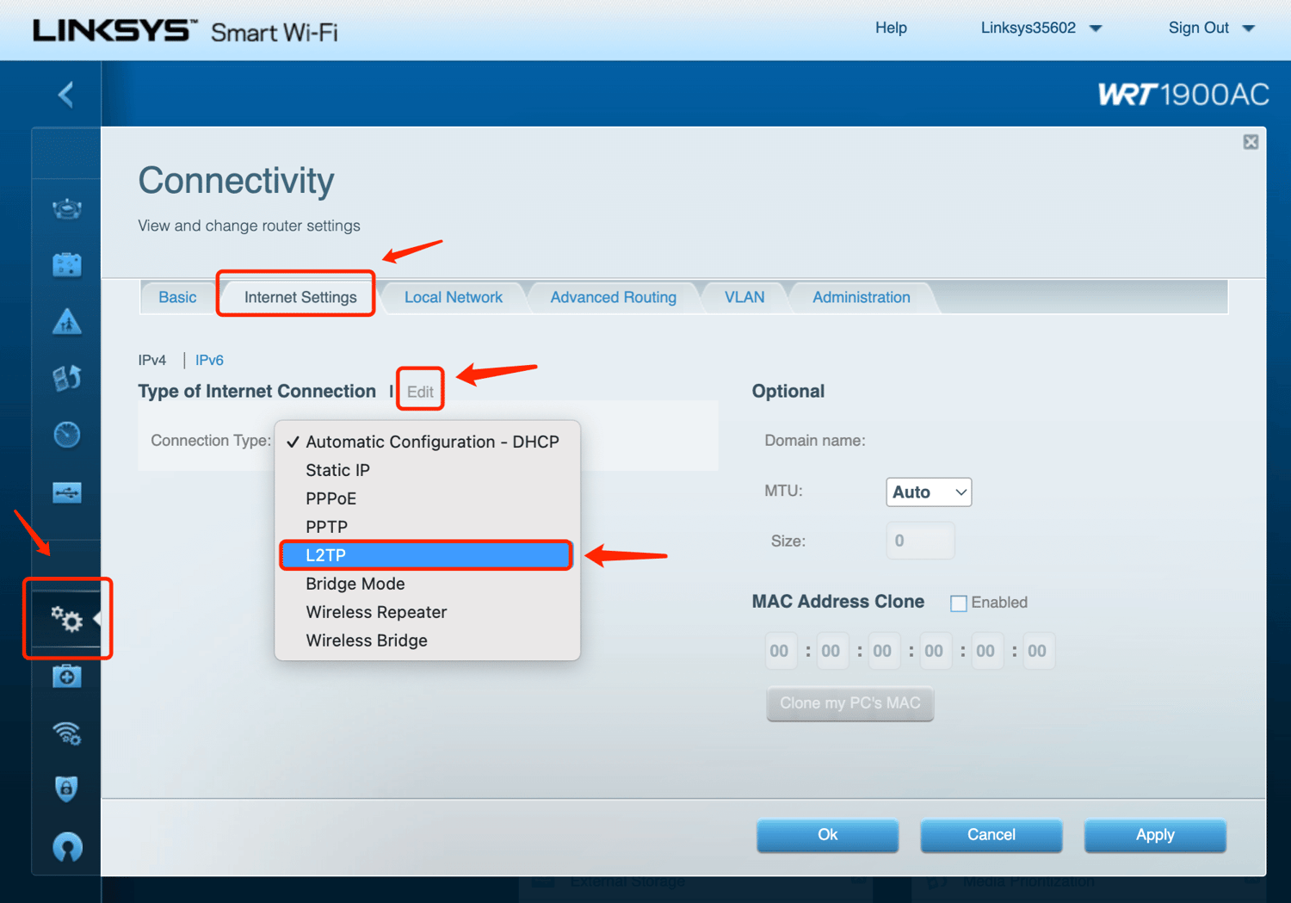Enable the MAC Address Clone checkbox
Viewport: 1291px width, 903px height.
pos(958,603)
